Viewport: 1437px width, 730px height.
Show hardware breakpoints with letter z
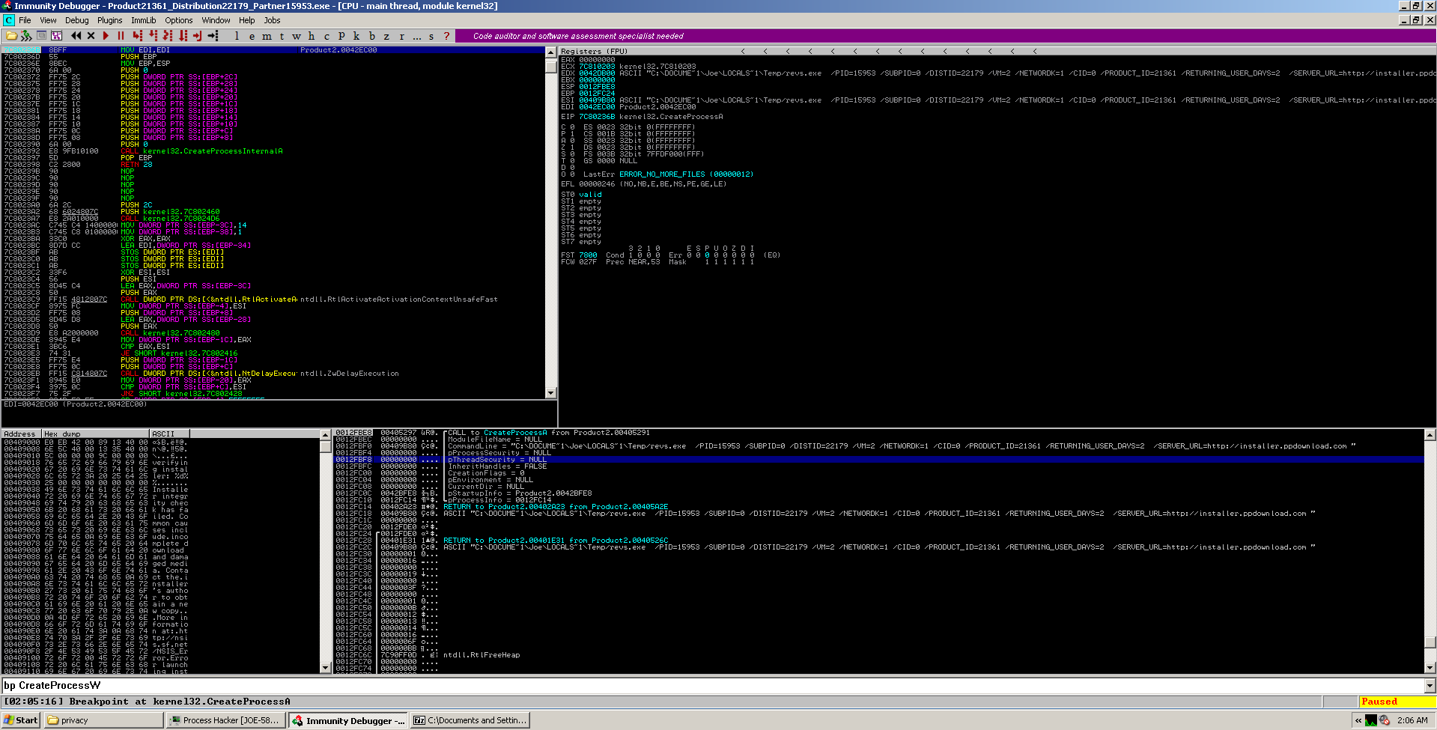point(386,36)
